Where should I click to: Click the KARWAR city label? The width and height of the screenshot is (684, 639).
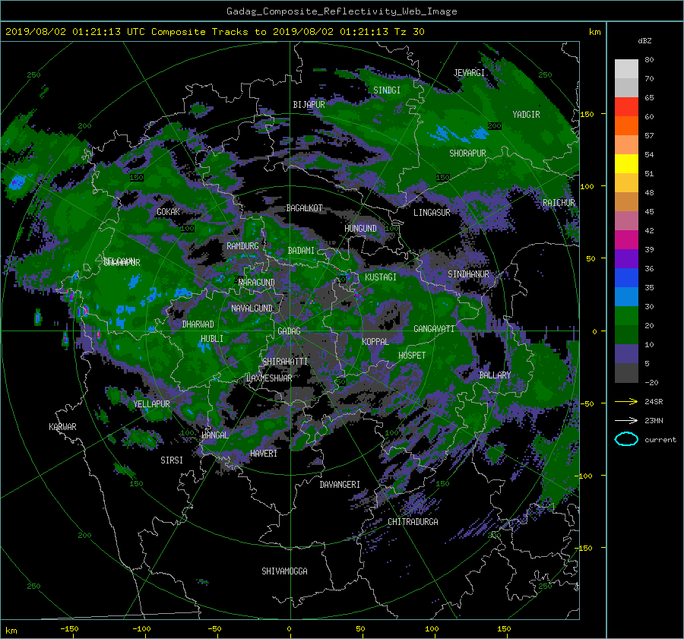[62, 426]
